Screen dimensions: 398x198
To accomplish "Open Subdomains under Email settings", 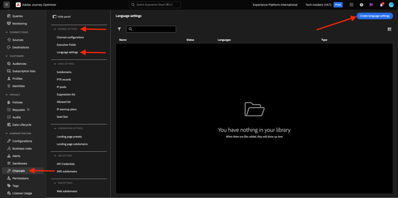I will [64, 72].
